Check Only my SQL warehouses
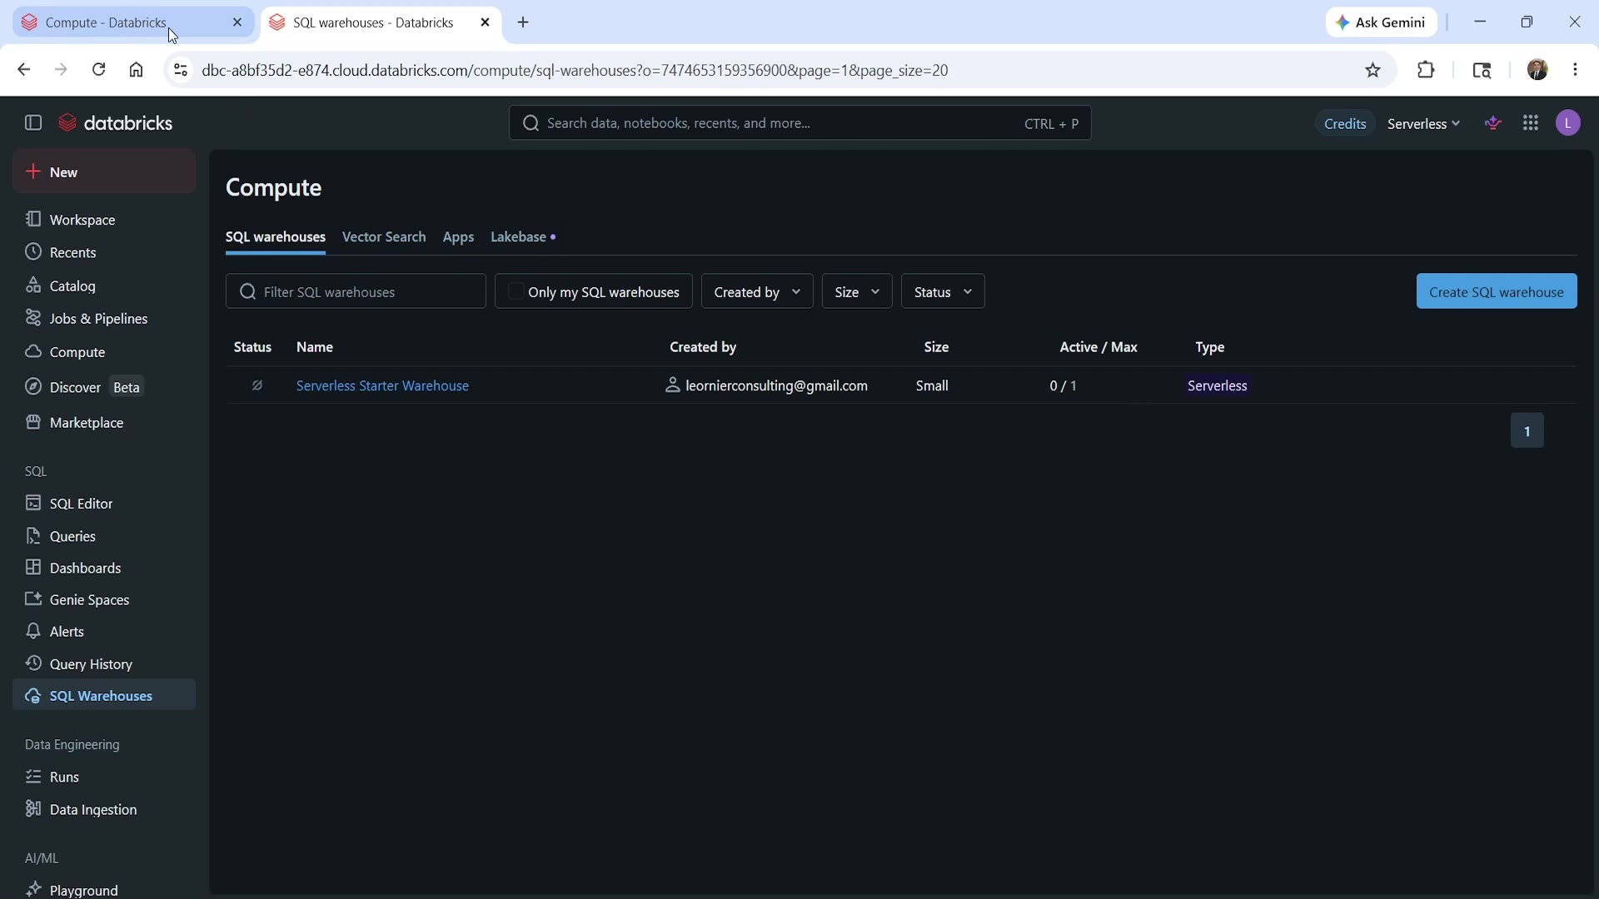 [x=516, y=291]
